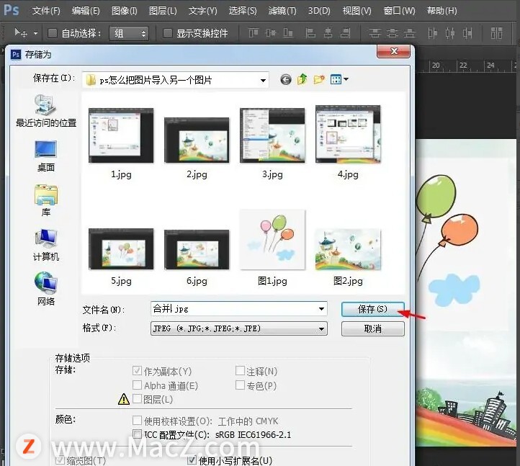
Task: Toggle 显示变换控件 checkbox
Action: (x=168, y=33)
